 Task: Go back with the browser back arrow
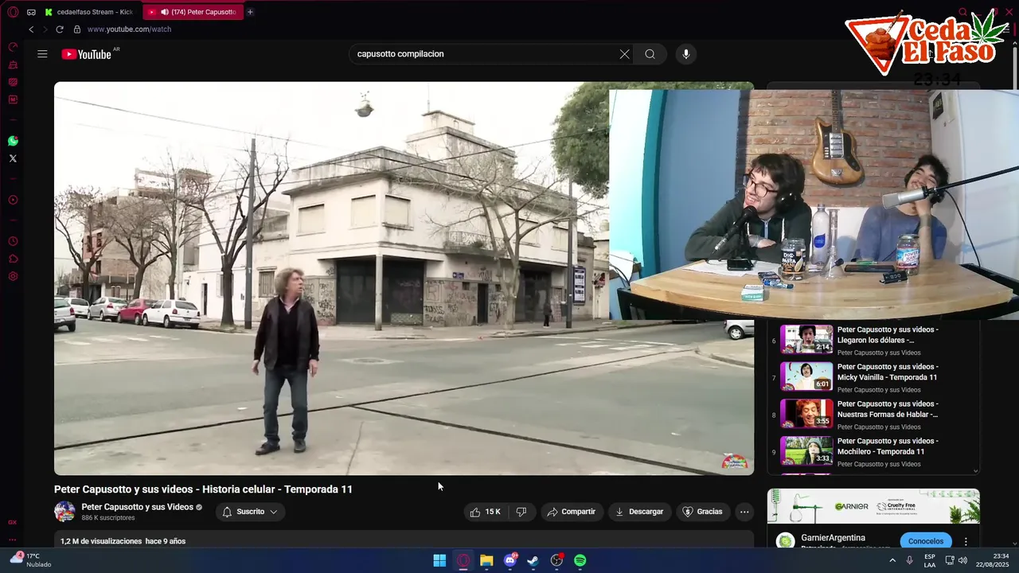(31, 29)
